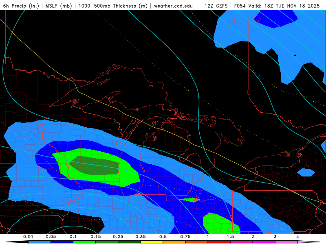
Task: Click the legend value 2
Action: (253, 237)
